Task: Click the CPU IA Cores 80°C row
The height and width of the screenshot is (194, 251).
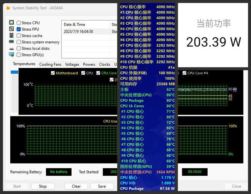Action: pyautogui.click(x=147, y=106)
